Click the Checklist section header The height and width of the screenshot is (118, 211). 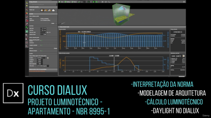point(43,14)
